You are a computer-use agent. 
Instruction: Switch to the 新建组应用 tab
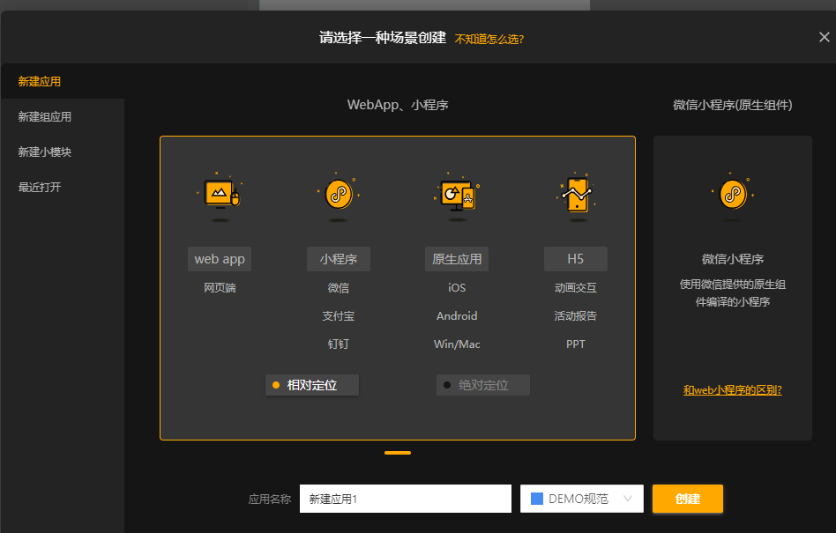click(x=62, y=116)
